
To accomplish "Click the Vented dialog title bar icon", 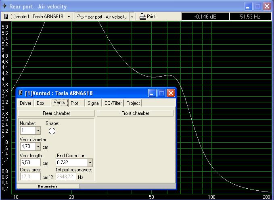I will (x=21, y=93).
